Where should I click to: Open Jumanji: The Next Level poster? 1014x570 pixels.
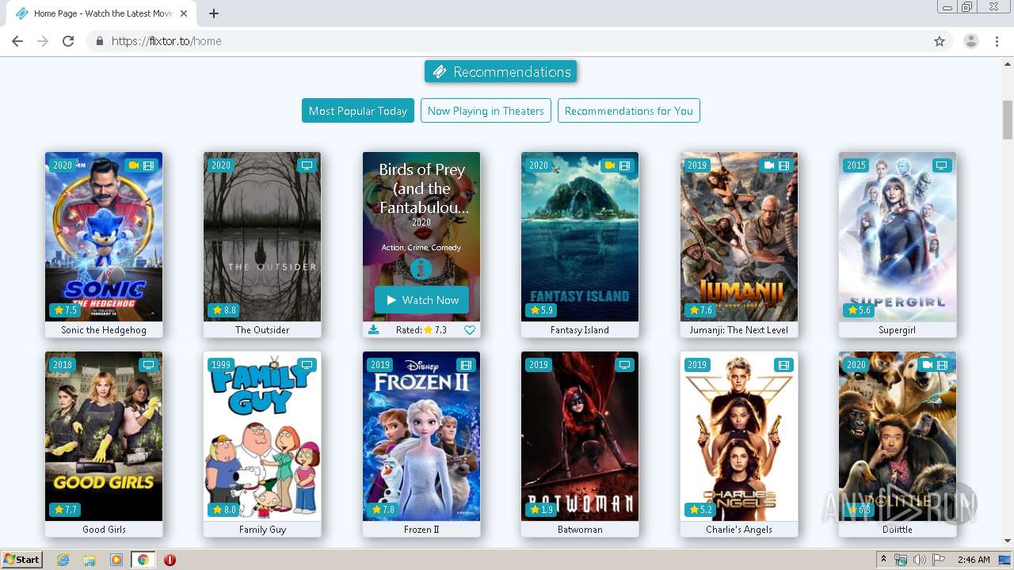[x=739, y=237]
